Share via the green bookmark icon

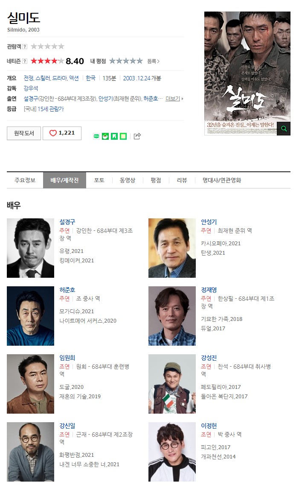coord(114,136)
